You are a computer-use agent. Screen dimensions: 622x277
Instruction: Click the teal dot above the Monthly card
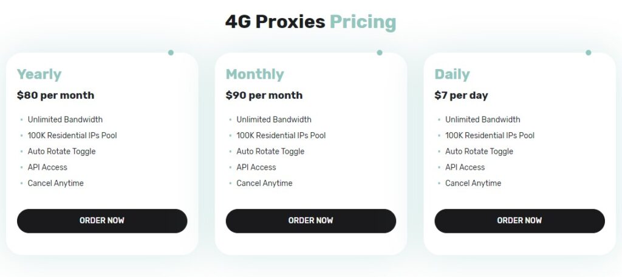(x=380, y=53)
